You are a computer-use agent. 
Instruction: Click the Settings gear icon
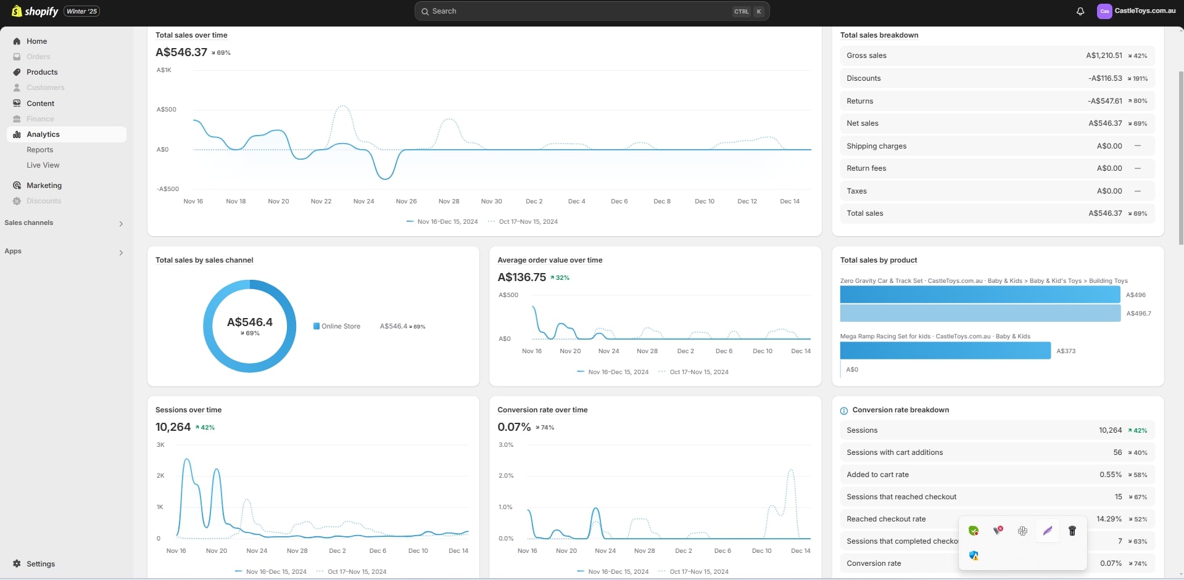[x=17, y=563]
